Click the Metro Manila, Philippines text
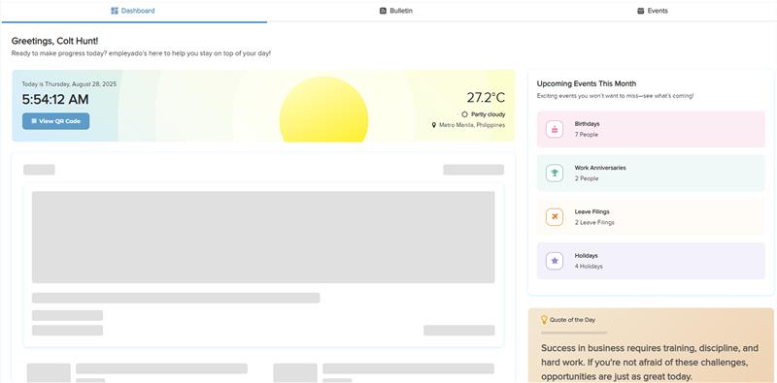This screenshot has width=777, height=383. 472,125
